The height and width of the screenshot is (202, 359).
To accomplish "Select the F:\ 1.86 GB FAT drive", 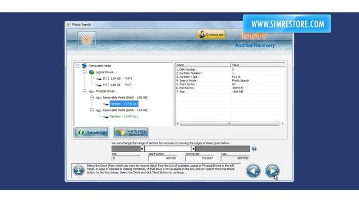I will click(117, 85).
